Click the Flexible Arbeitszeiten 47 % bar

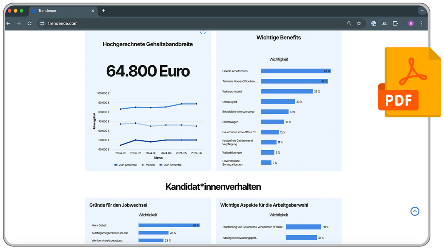coord(296,71)
